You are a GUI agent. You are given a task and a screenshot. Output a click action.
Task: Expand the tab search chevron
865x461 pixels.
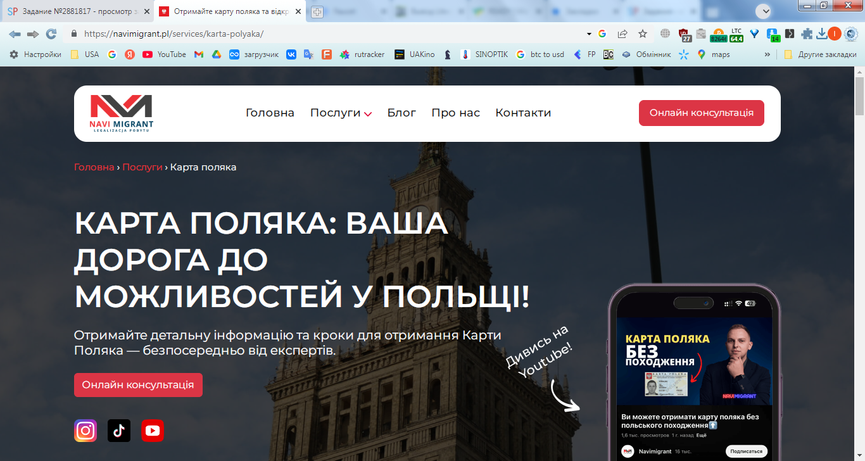coord(765,11)
